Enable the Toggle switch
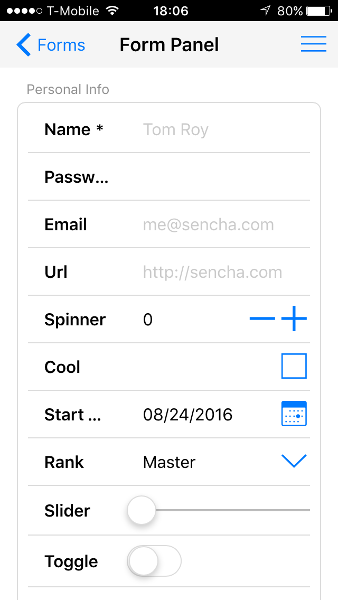The width and height of the screenshot is (338, 600). point(154,561)
